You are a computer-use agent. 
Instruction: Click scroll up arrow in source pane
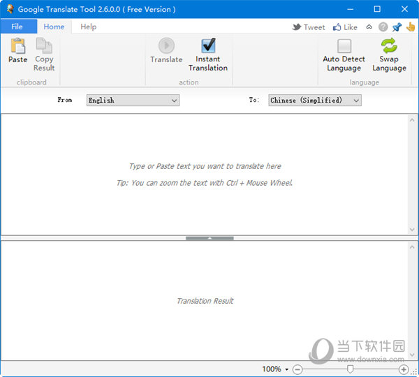coord(412,120)
